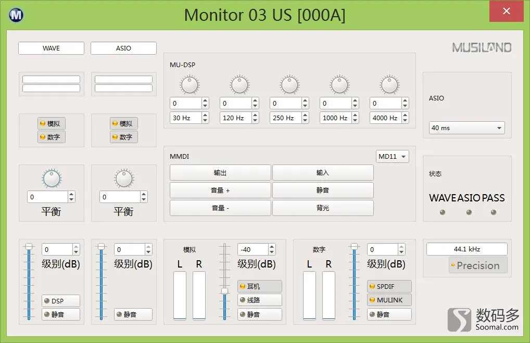This screenshot has height=343, width=530.
Task: Increase the 模拟 output level from -40
Action: [x=272, y=247]
